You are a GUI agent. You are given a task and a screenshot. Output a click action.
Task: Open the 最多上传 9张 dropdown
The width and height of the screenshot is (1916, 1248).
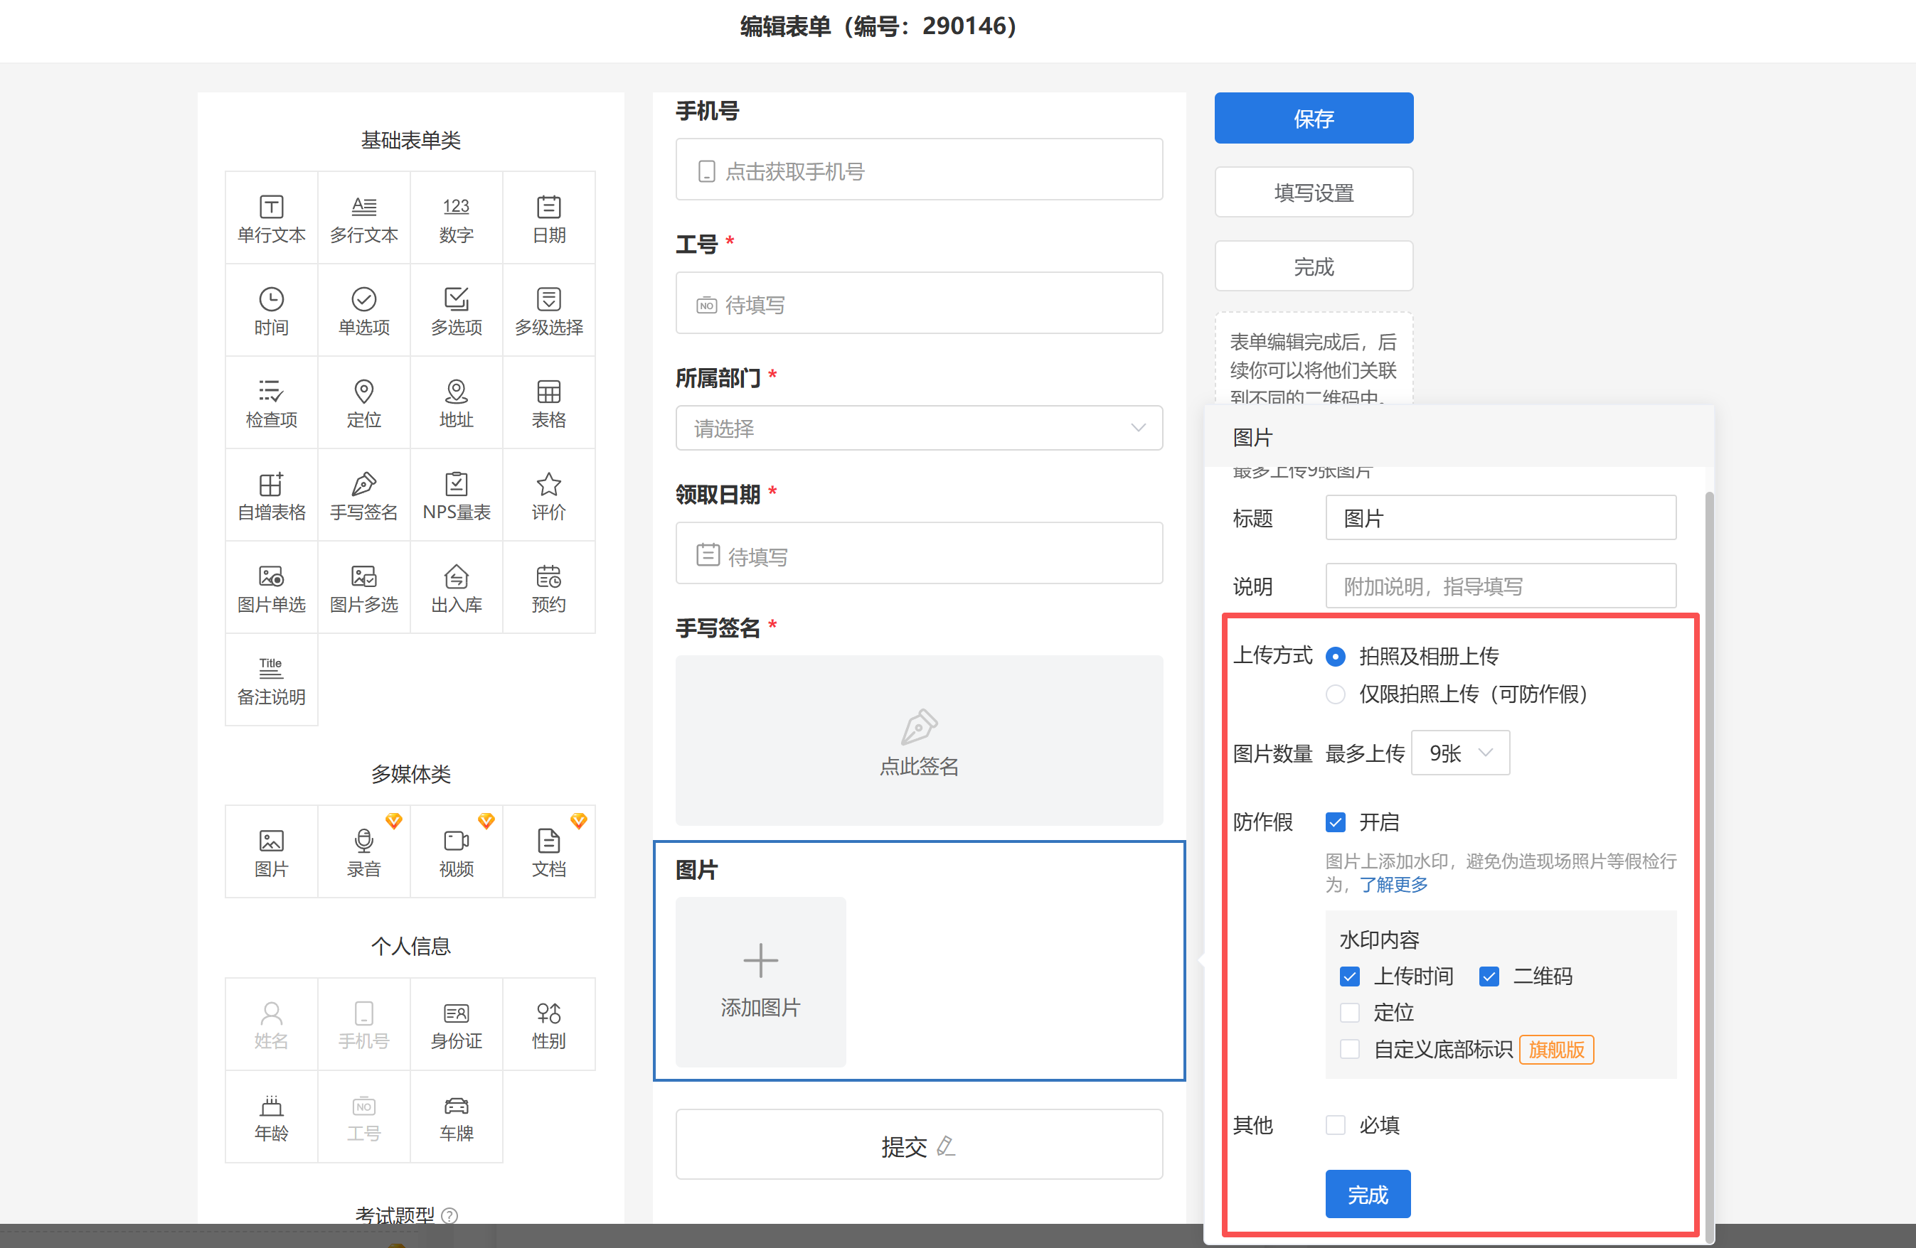[1460, 753]
